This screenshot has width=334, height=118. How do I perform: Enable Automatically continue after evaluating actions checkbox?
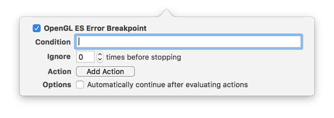click(80, 85)
